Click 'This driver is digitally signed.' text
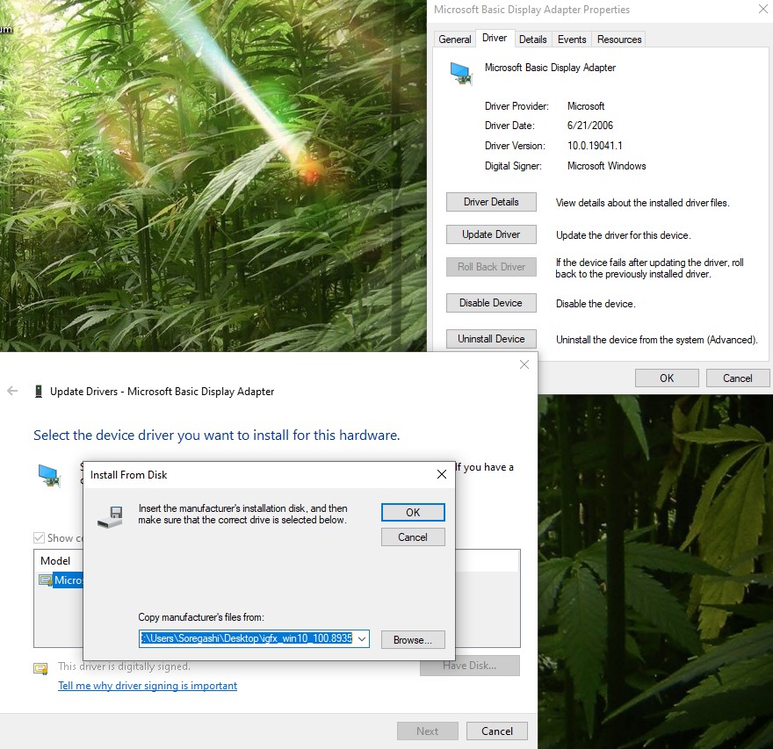The height and width of the screenshot is (749, 773). pyautogui.click(x=124, y=666)
